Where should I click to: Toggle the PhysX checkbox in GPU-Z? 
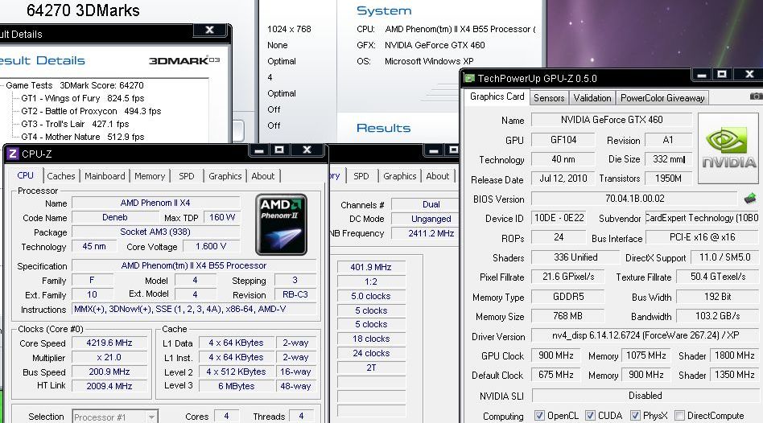(x=635, y=415)
